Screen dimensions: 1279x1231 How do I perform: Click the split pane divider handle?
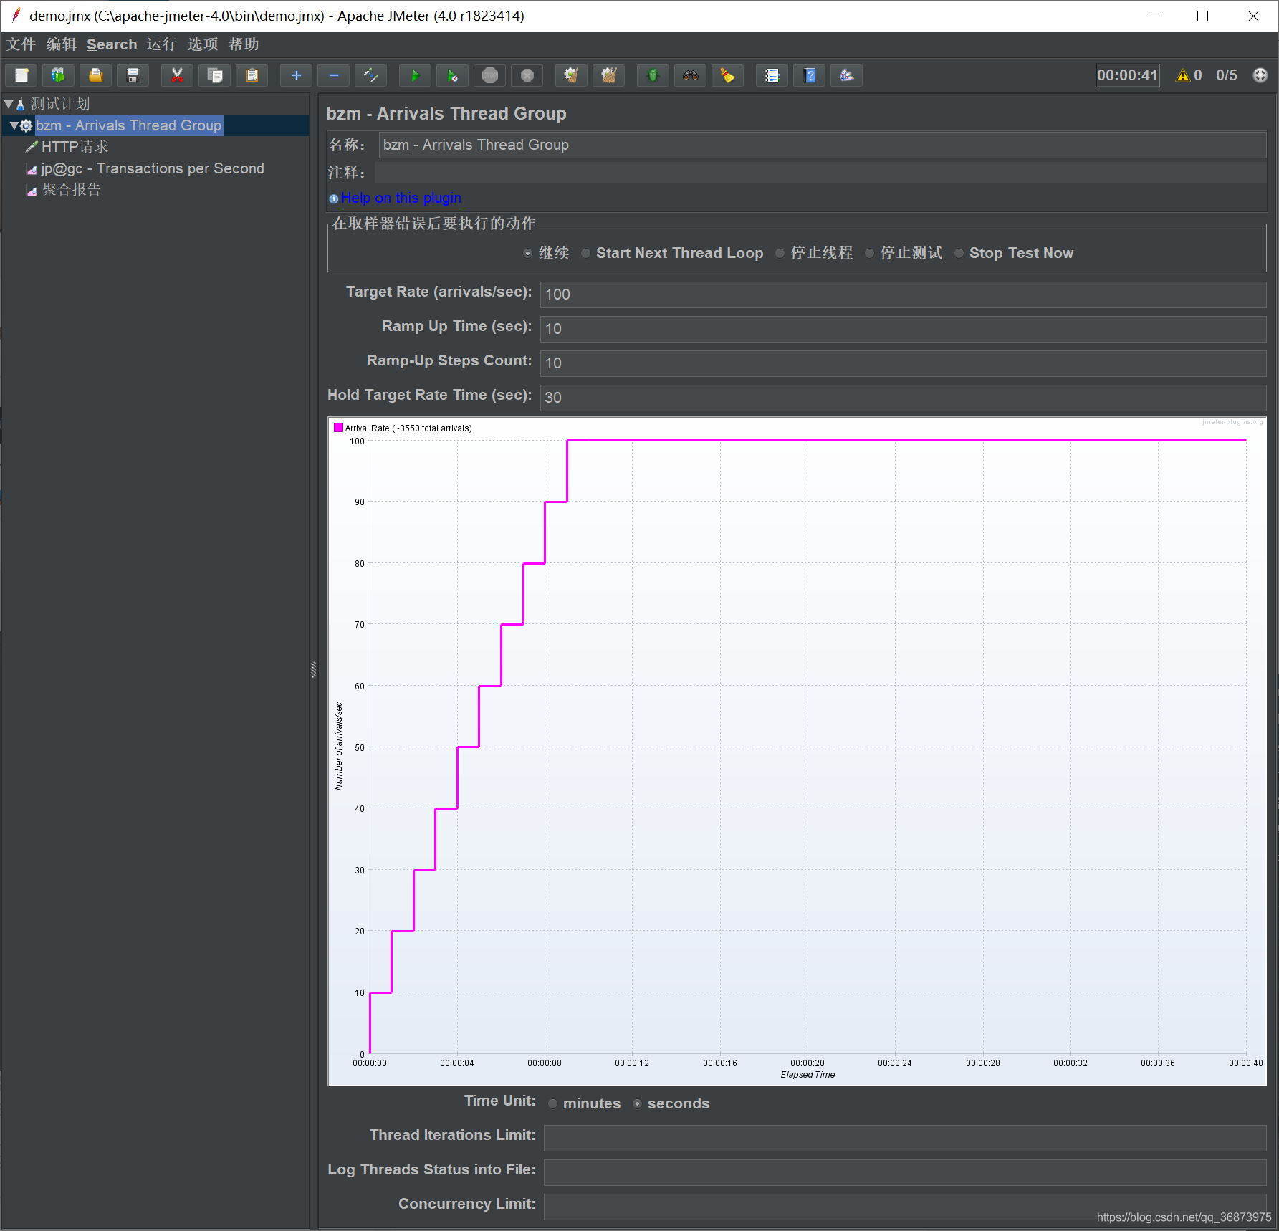click(x=313, y=670)
